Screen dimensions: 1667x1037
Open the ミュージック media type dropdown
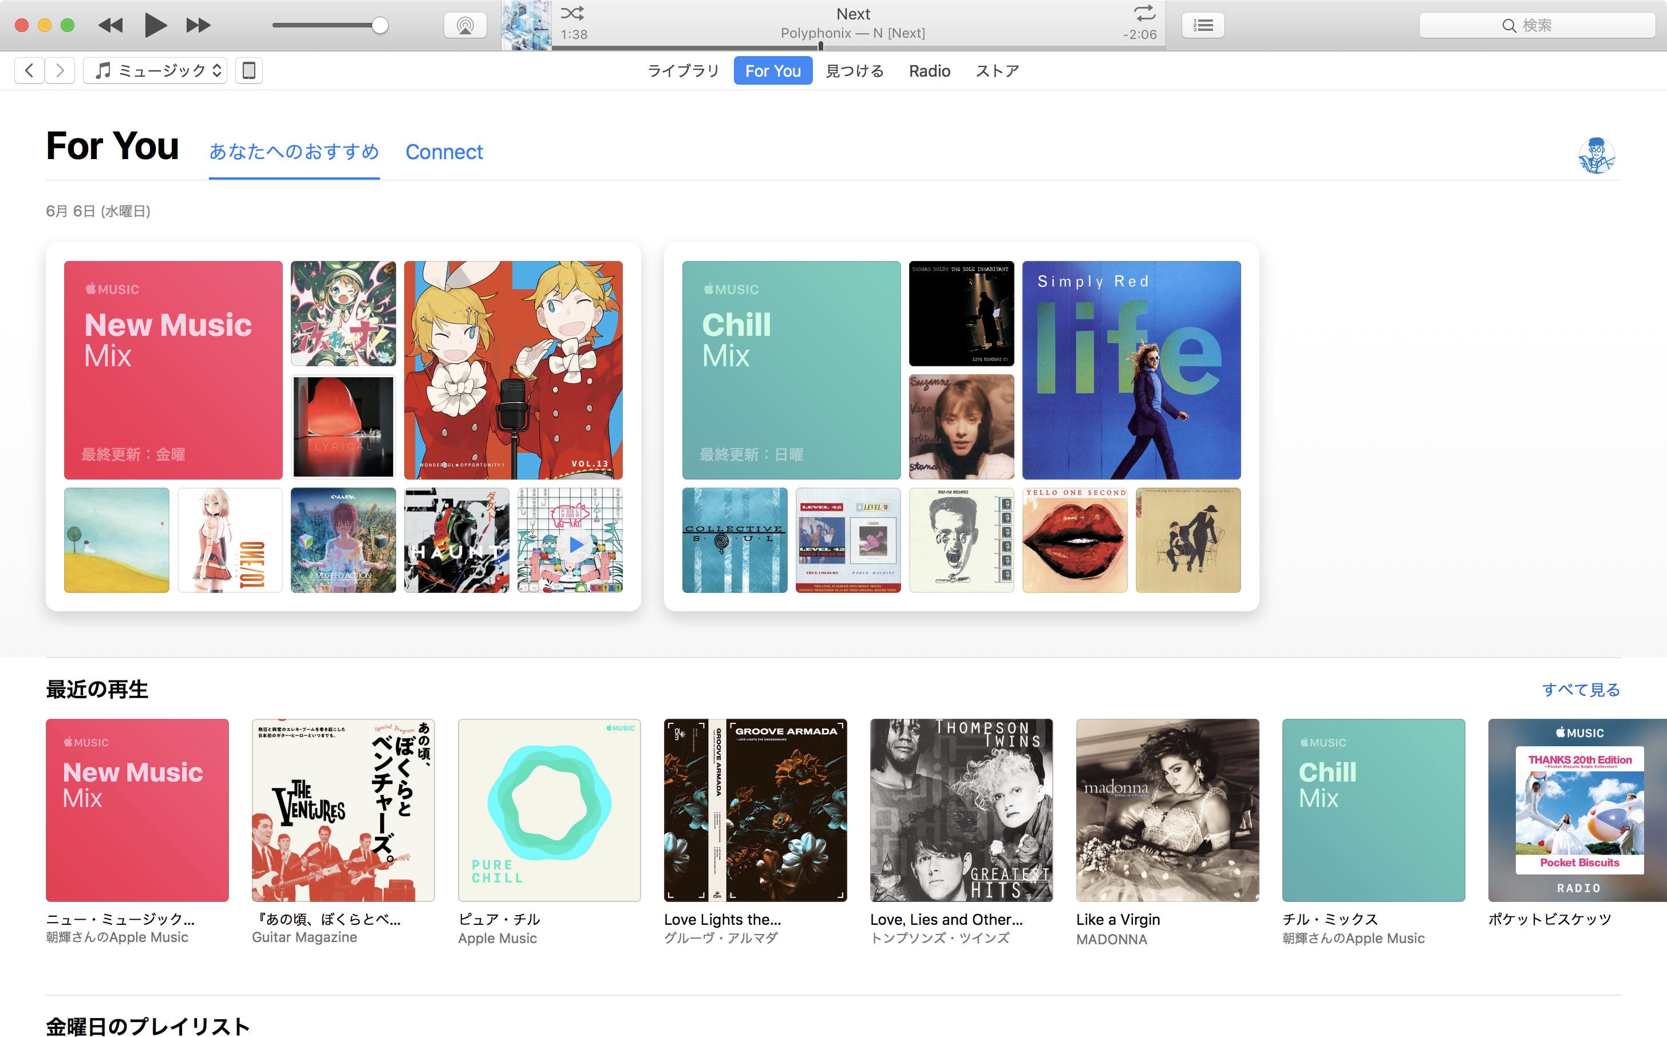156,70
